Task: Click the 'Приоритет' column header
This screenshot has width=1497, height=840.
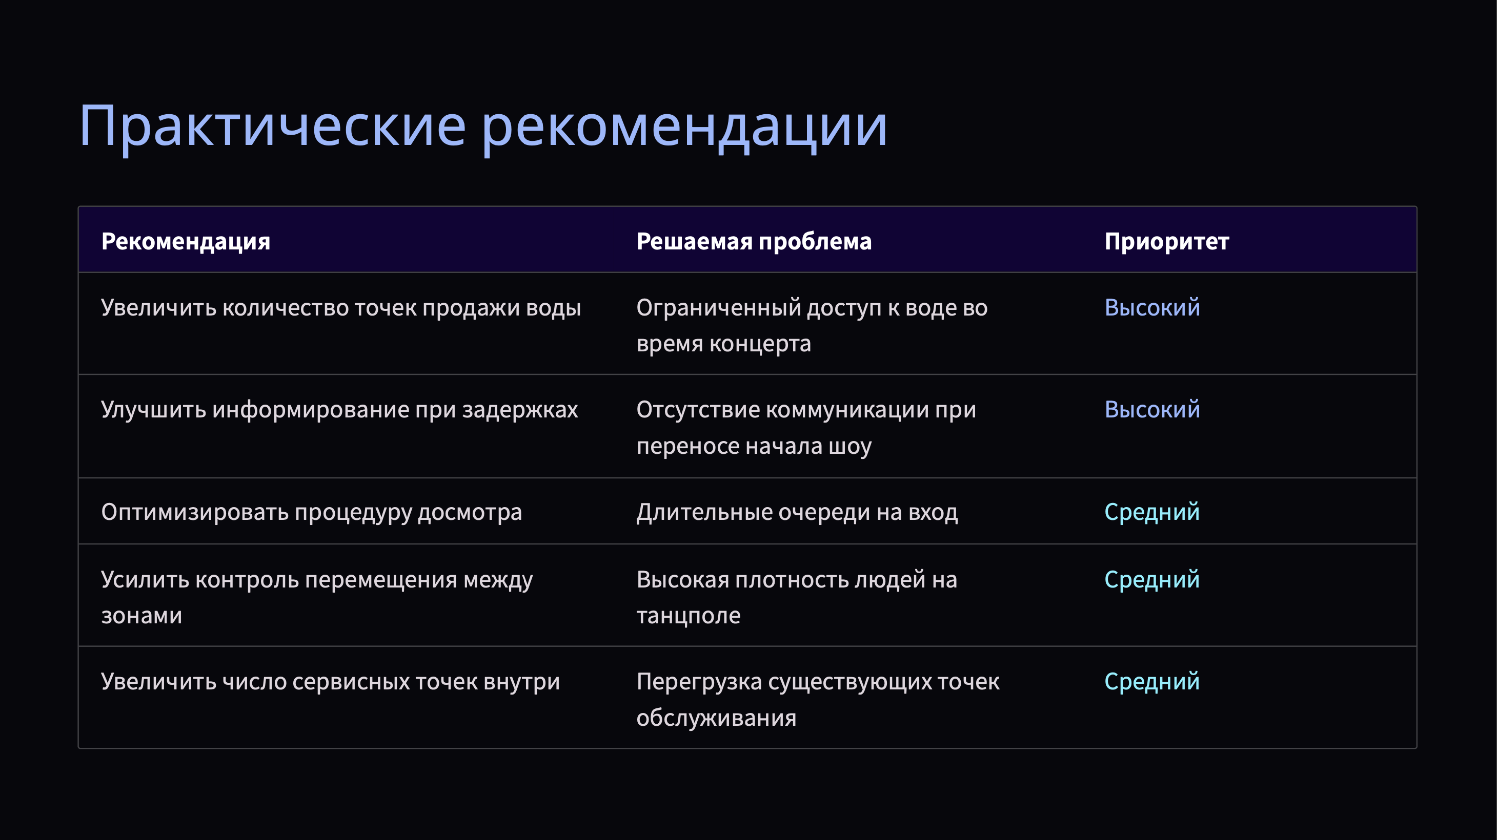Action: tap(1166, 241)
